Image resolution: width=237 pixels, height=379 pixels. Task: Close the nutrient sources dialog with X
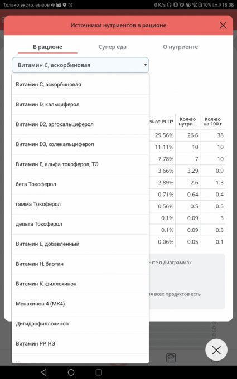(x=223, y=25)
